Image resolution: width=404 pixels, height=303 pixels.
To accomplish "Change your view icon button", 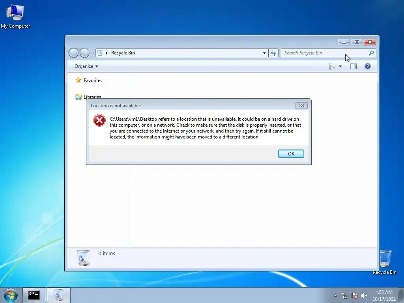I will click(x=332, y=66).
